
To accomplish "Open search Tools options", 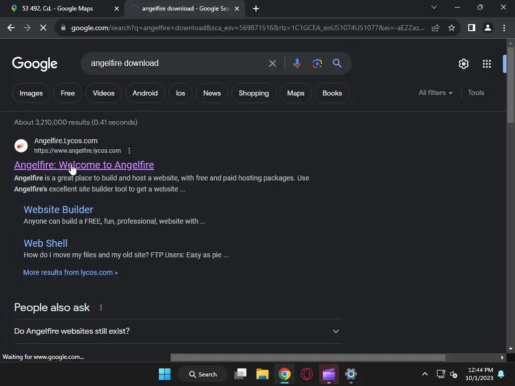I will click(x=476, y=93).
